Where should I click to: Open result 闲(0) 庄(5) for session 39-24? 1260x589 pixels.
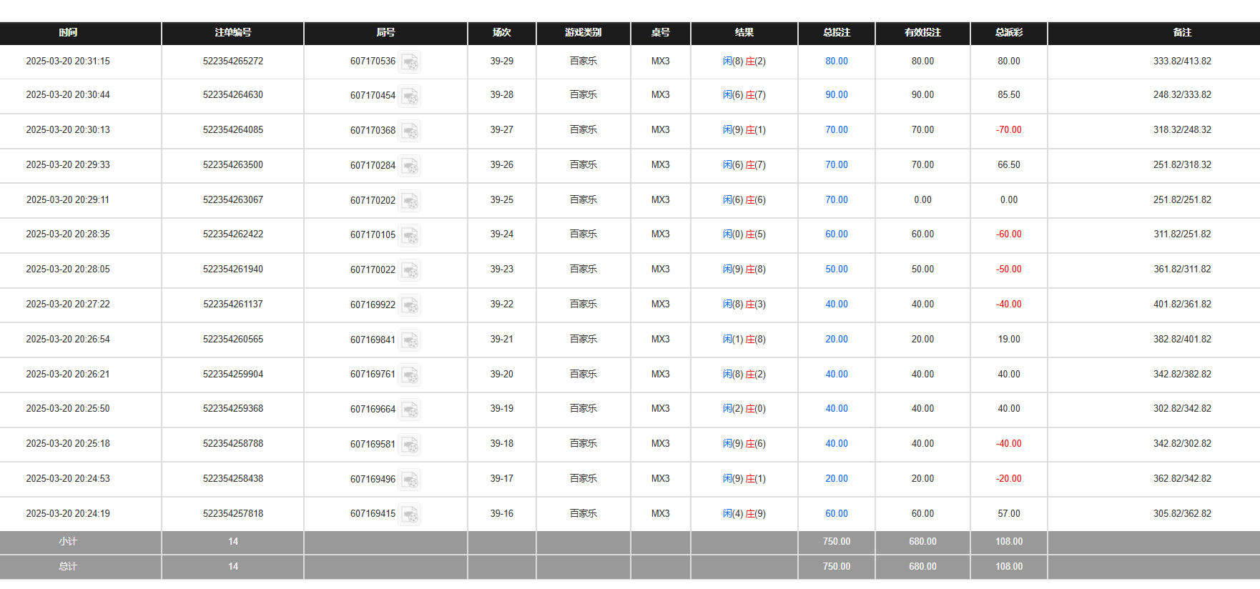744,234
